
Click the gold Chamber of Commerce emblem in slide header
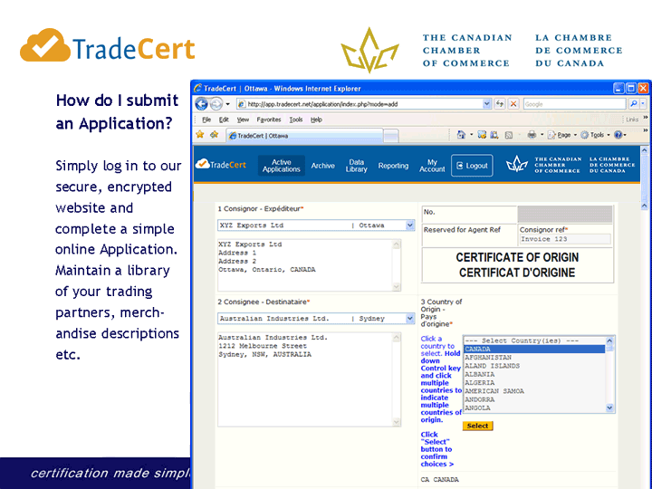[x=369, y=50]
